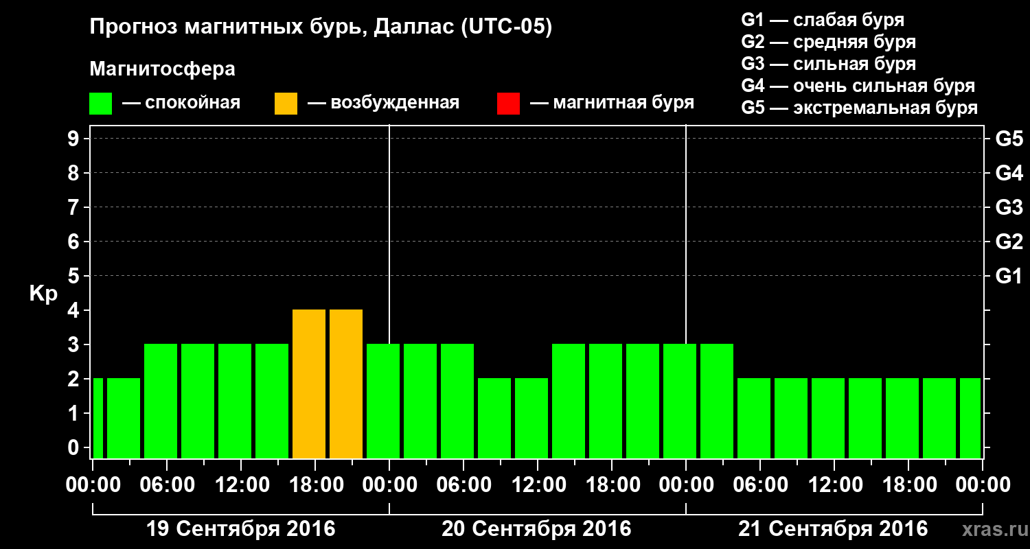Click the G3 label on right axis
This screenshot has height=549, width=1030.
click(1009, 207)
